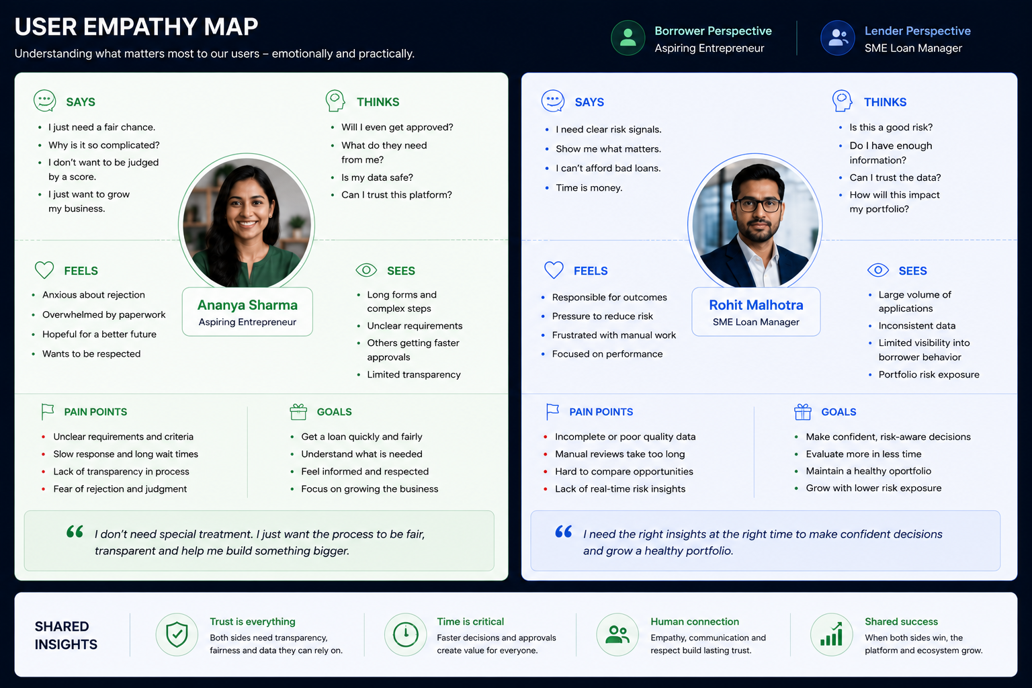Click 'Anxious about rejection'
Viewport: 1032px width, 688px height.
[93, 295]
